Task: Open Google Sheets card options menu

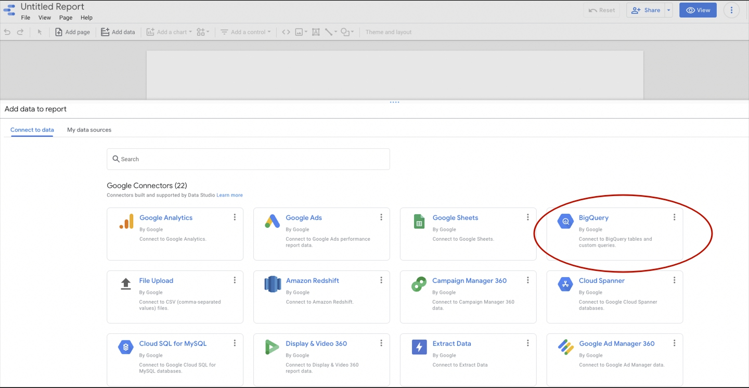Action: pos(528,217)
